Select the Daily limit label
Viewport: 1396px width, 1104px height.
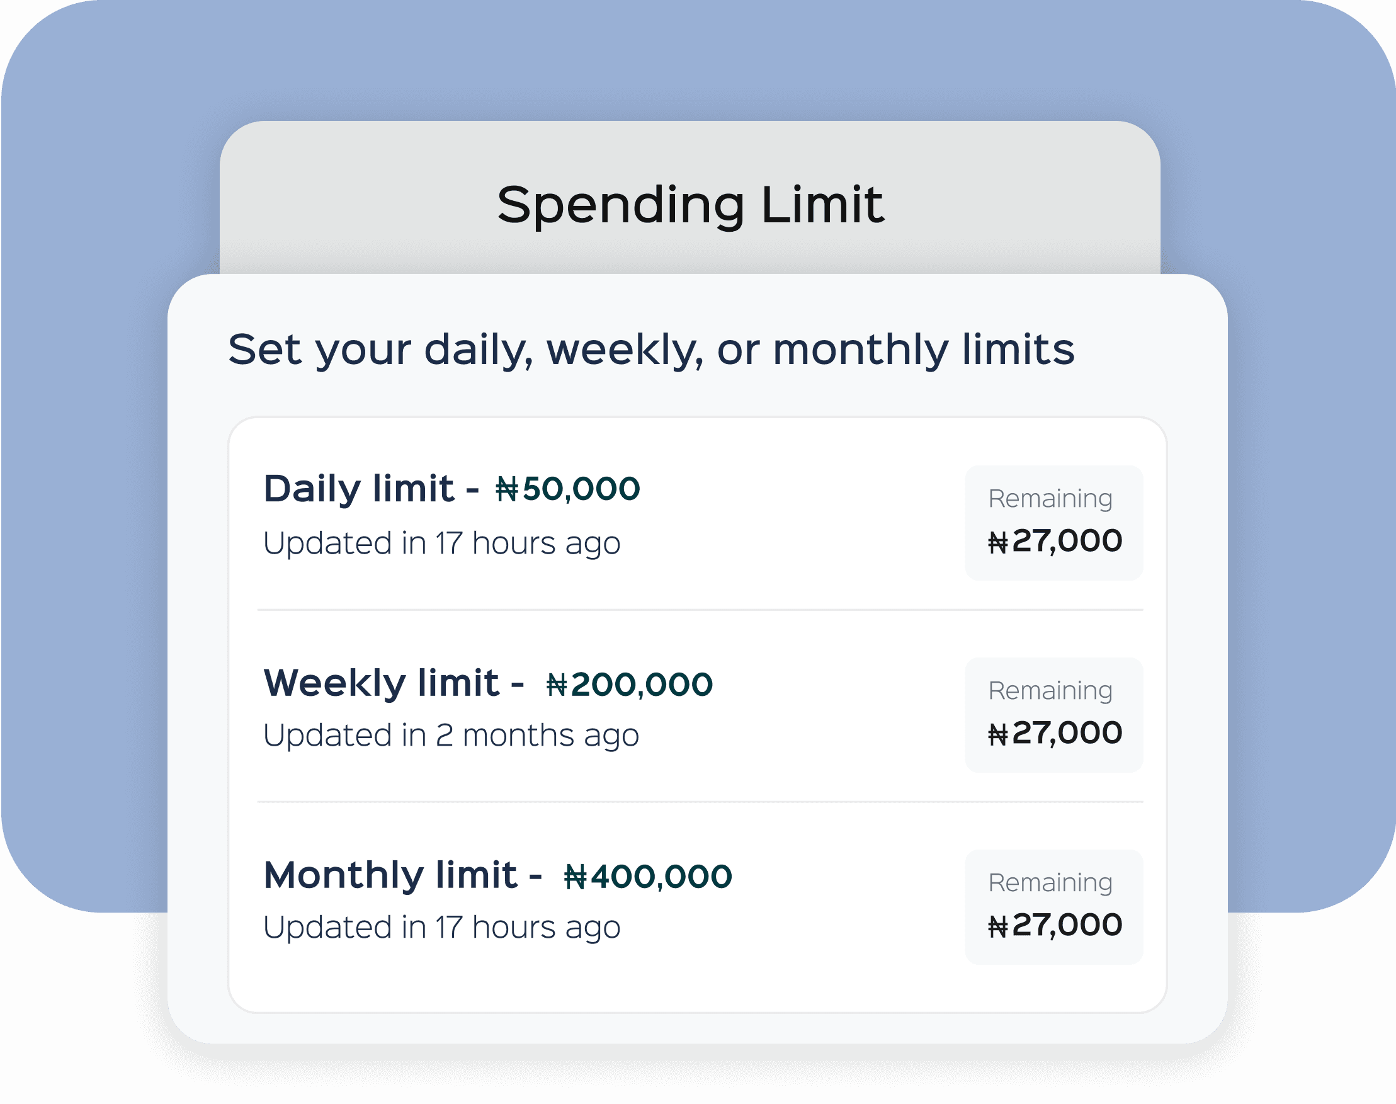(x=359, y=488)
